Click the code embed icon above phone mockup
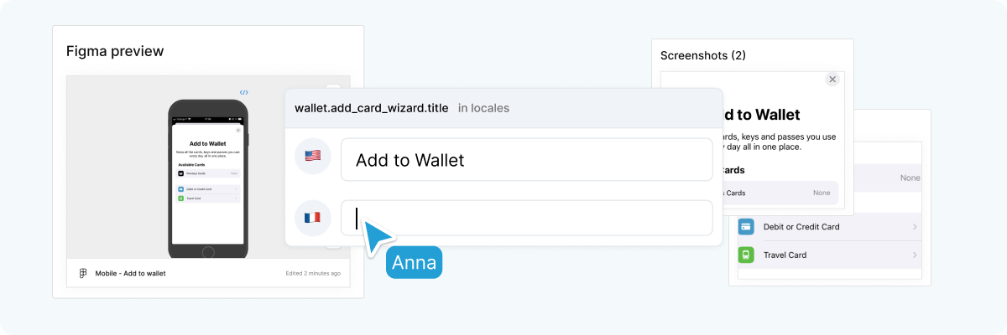This screenshot has width=1007, height=335. click(243, 92)
